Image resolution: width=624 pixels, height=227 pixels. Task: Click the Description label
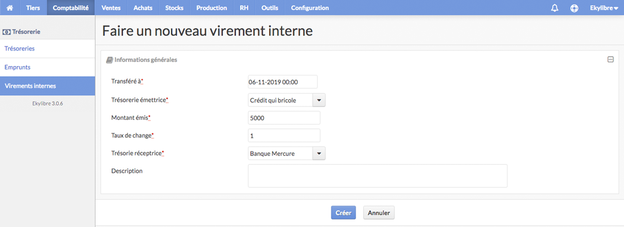tap(127, 171)
